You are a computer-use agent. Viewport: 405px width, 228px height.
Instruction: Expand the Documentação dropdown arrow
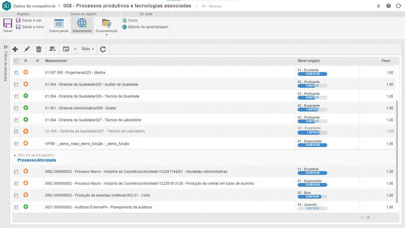pyautogui.click(x=106, y=35)
